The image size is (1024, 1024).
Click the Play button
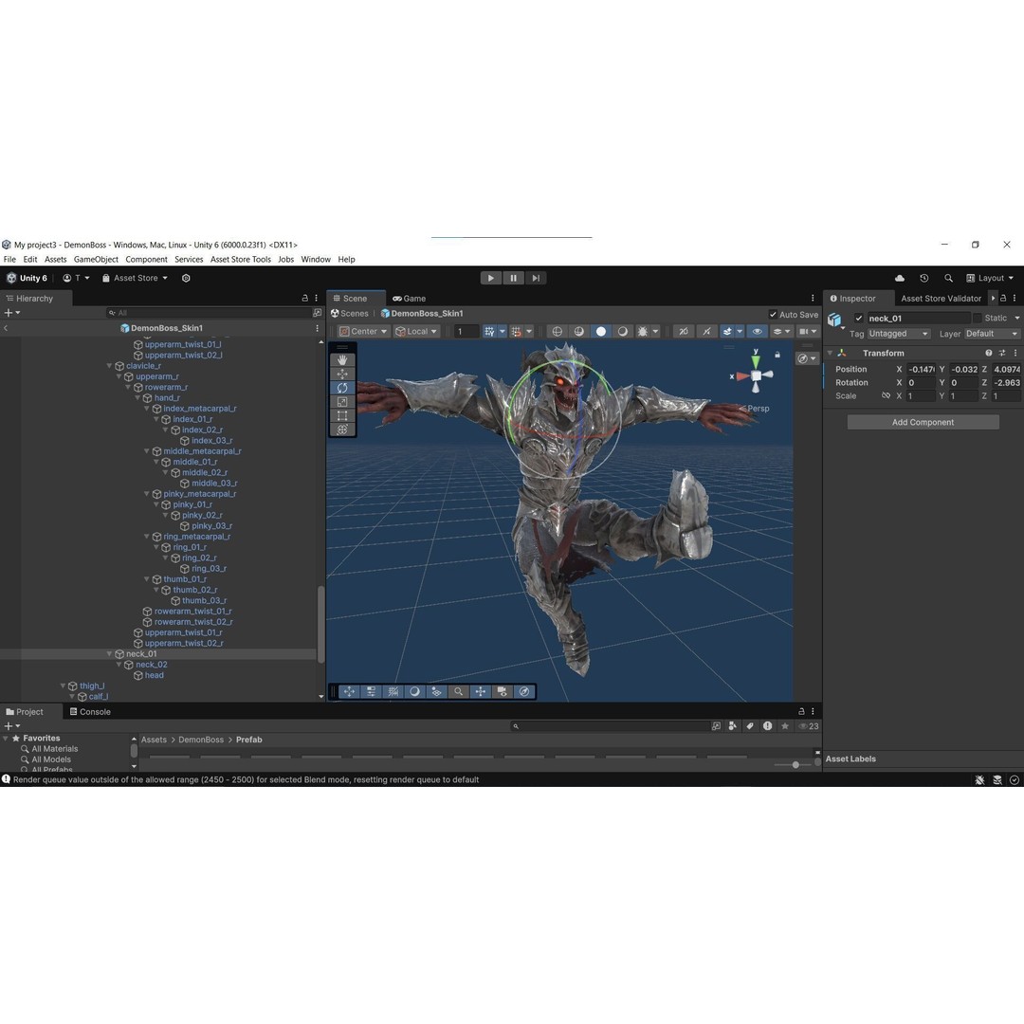(490, 278)
